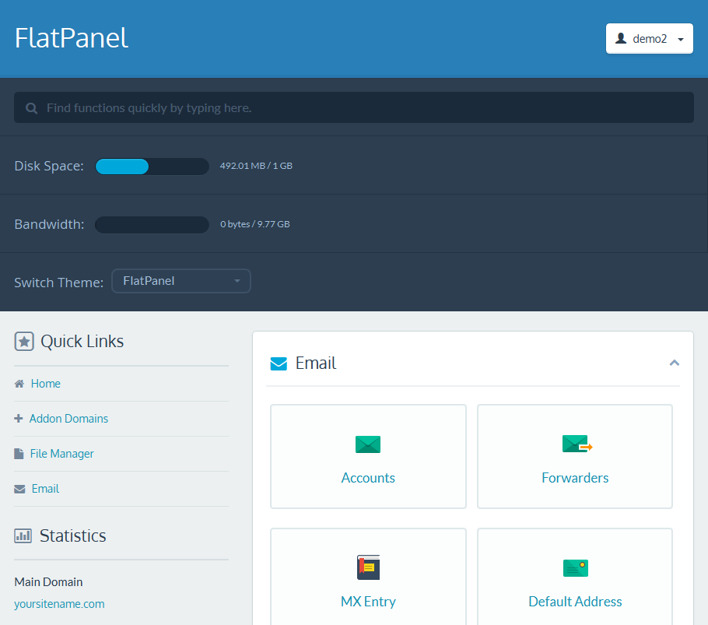This screenshot has height=625, width=708.
Task: Click the Main Domain label
Action: pyautogui.click(x=48, y=582)
